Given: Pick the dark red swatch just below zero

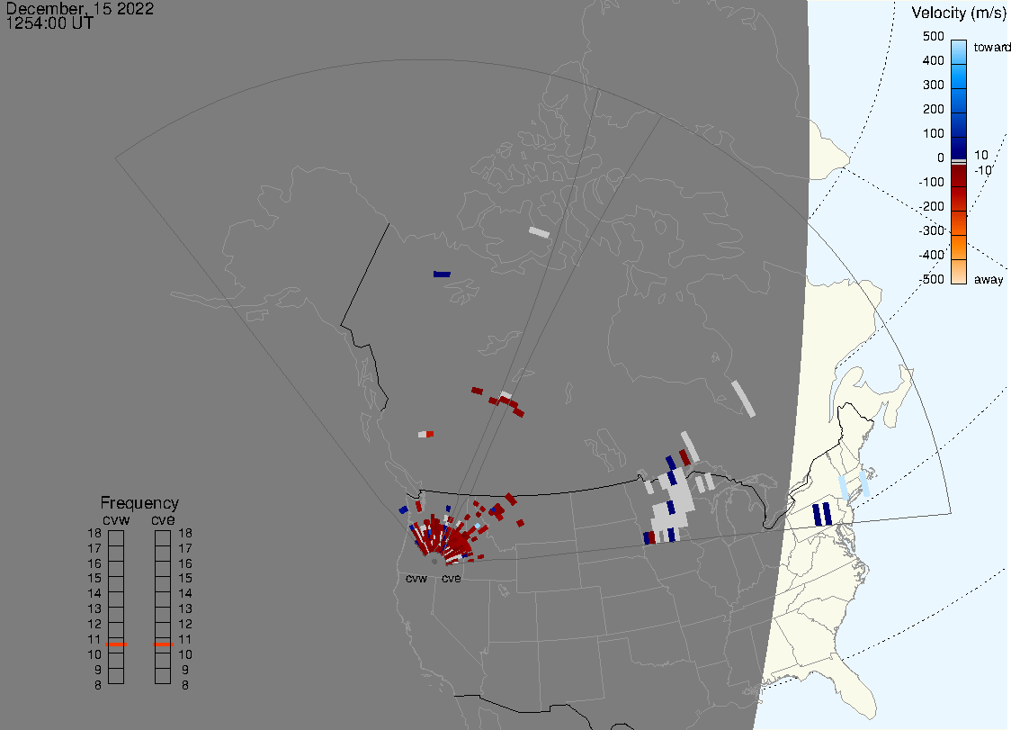Looking at the screenshot, I should (x=959, y=176).
